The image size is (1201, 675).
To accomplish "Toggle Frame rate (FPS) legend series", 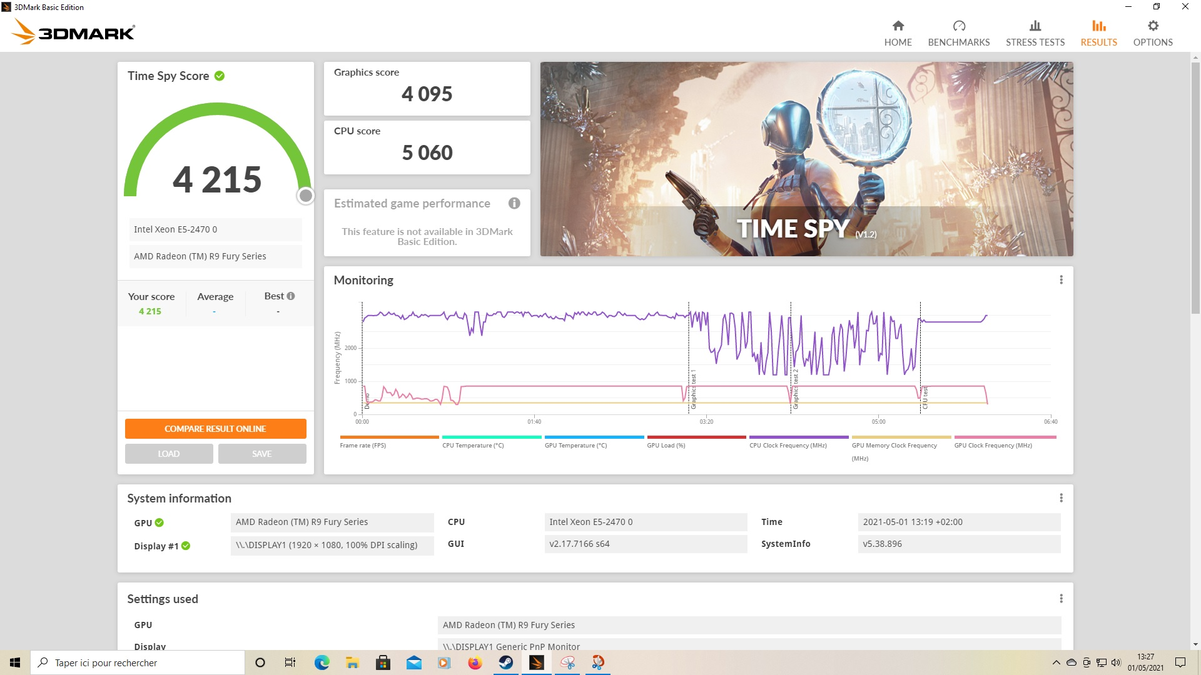I will point(363,446).
